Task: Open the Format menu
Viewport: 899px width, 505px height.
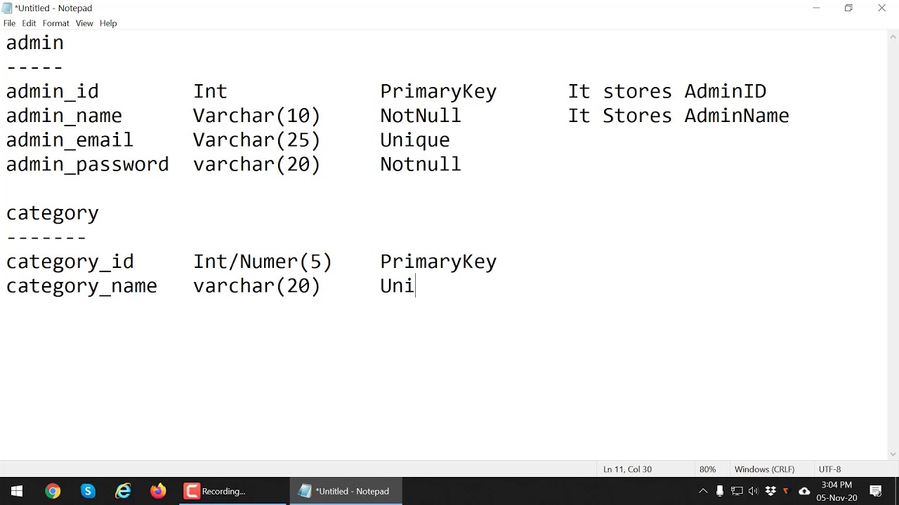Action: 55,23
